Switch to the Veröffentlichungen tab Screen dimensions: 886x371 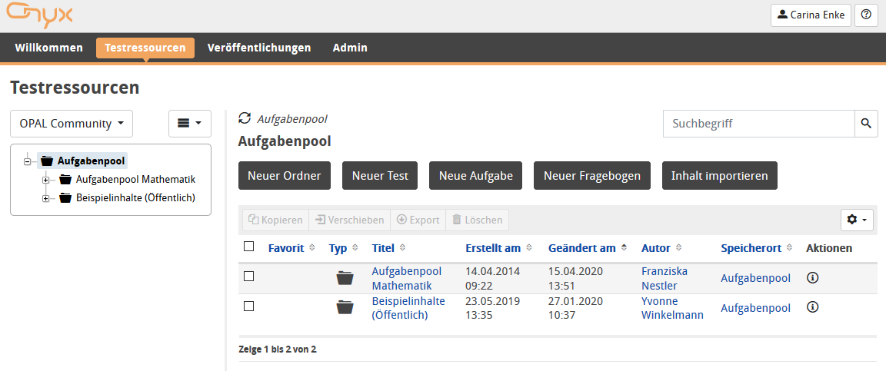point(259,48)
